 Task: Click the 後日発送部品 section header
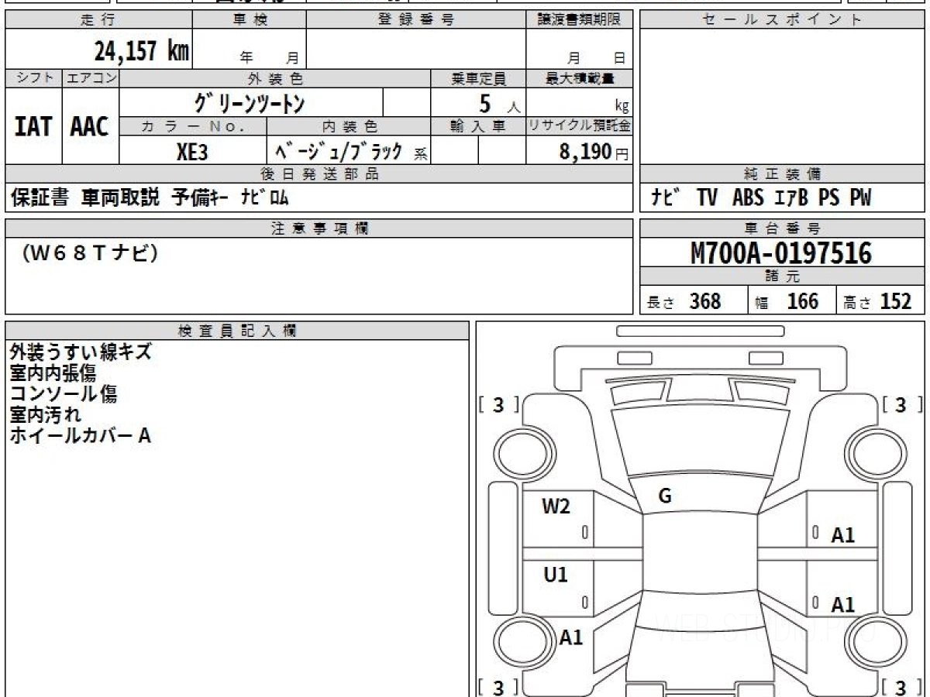click(x=319, y=174)
